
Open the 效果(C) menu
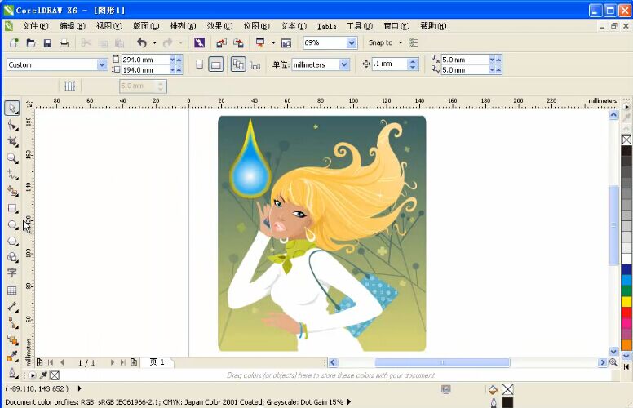219,26
